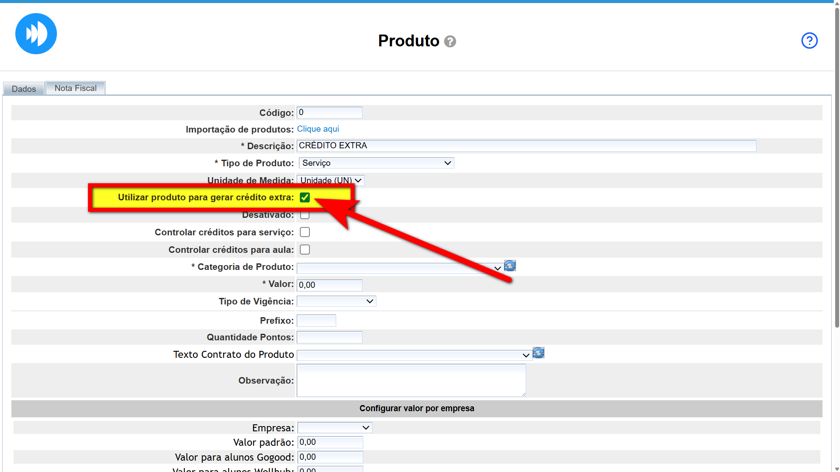This screenshot has width=840, height=472.
Task: Click the blue fast-forward logo icon
Action: pos(36,34)
